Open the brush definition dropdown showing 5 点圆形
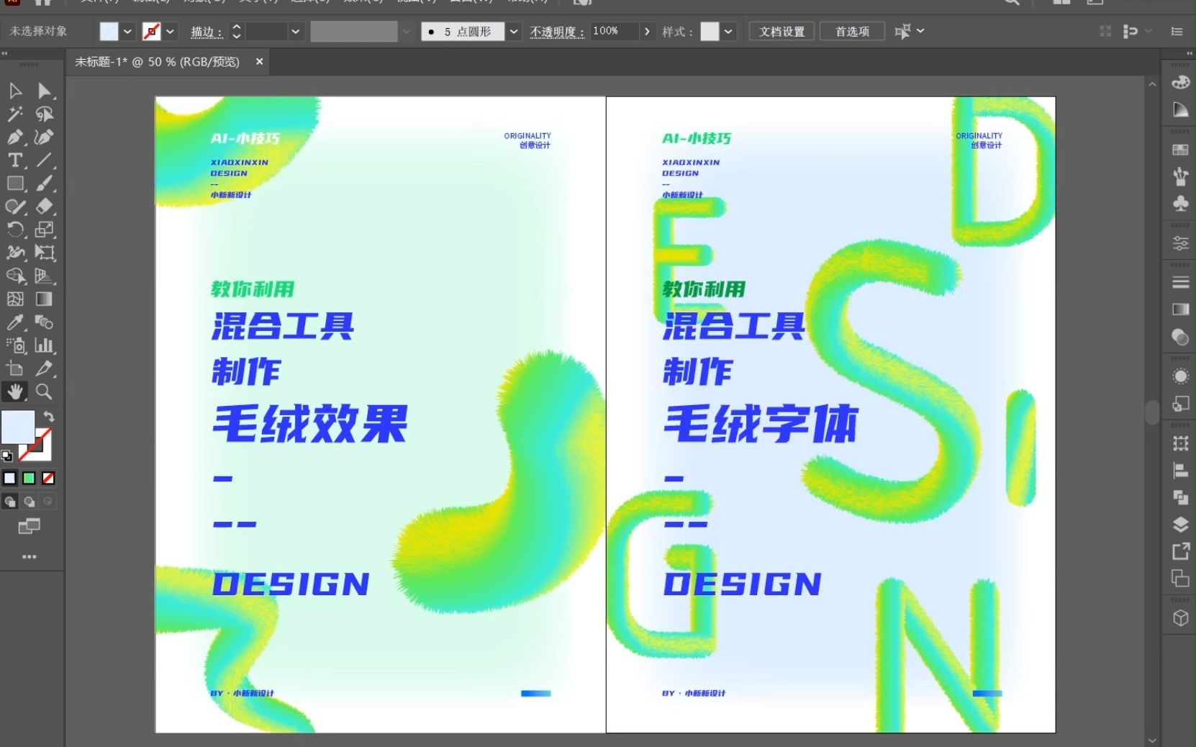1196x747 pixels. click(513, 31)
